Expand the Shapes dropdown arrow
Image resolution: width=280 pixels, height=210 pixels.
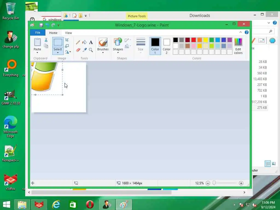118,53
